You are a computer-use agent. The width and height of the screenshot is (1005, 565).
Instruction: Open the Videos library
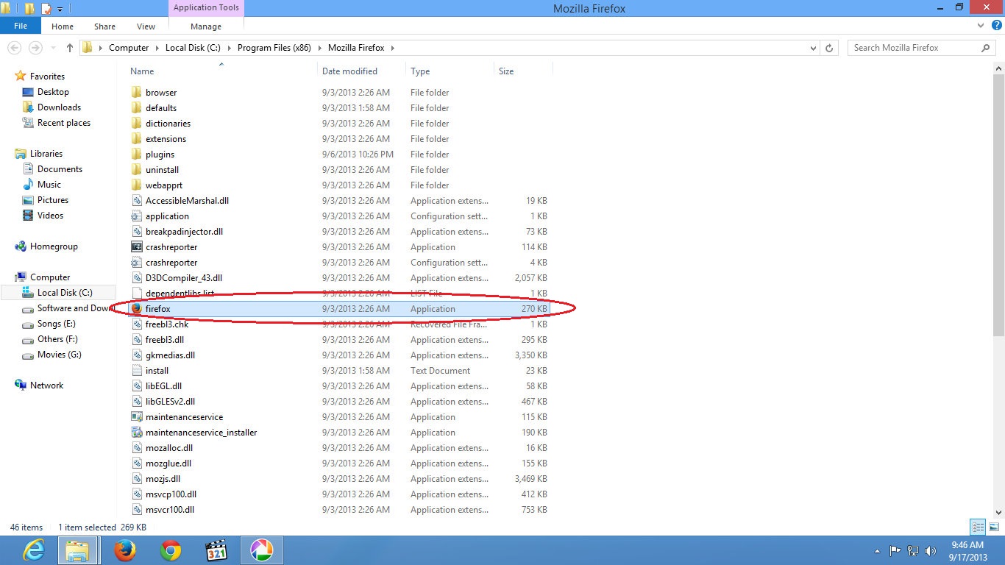tap(51, 216)
